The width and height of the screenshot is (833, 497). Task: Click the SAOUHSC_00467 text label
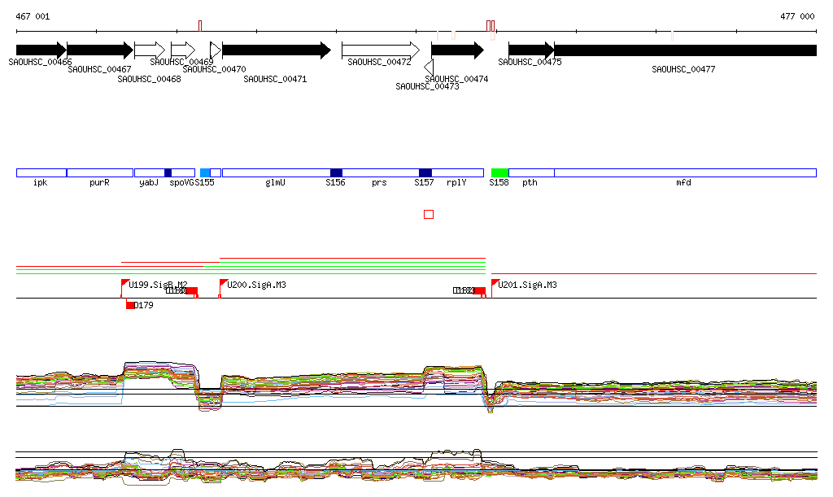point(99,70)
